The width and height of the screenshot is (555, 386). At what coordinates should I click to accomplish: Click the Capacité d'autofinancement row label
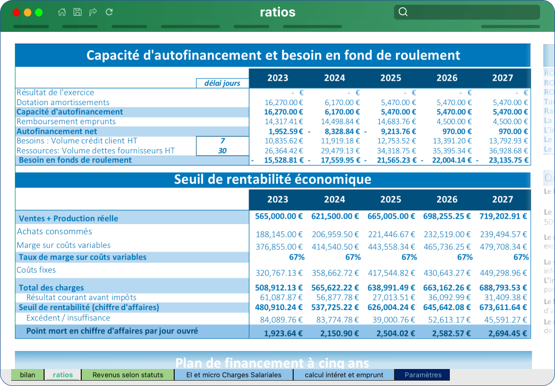(x=70, y=112)
